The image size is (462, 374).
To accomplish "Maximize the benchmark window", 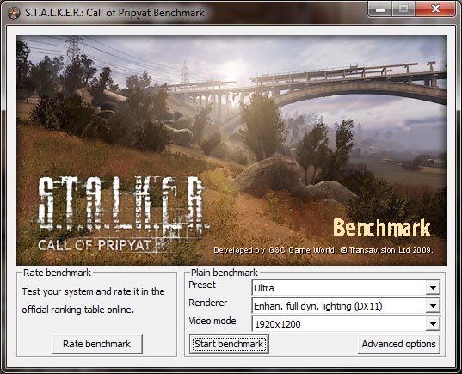I will click(x=403, y=9).
